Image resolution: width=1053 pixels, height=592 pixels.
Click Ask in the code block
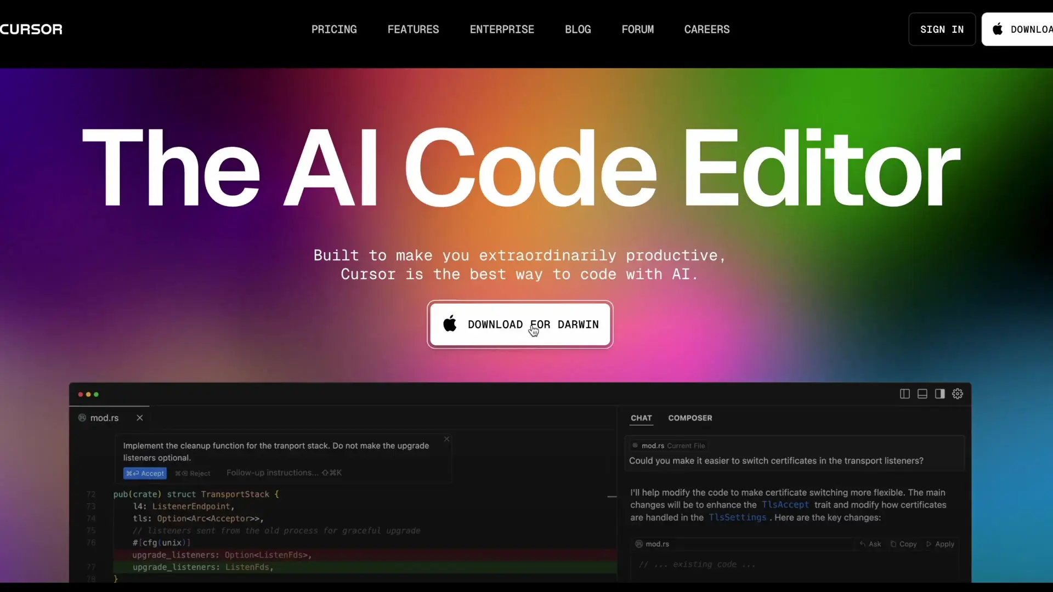click(x=870, y=544)
